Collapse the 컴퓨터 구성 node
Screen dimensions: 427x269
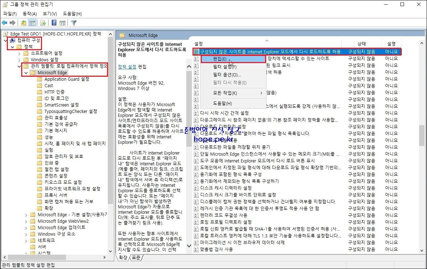(x=6, y=41)
